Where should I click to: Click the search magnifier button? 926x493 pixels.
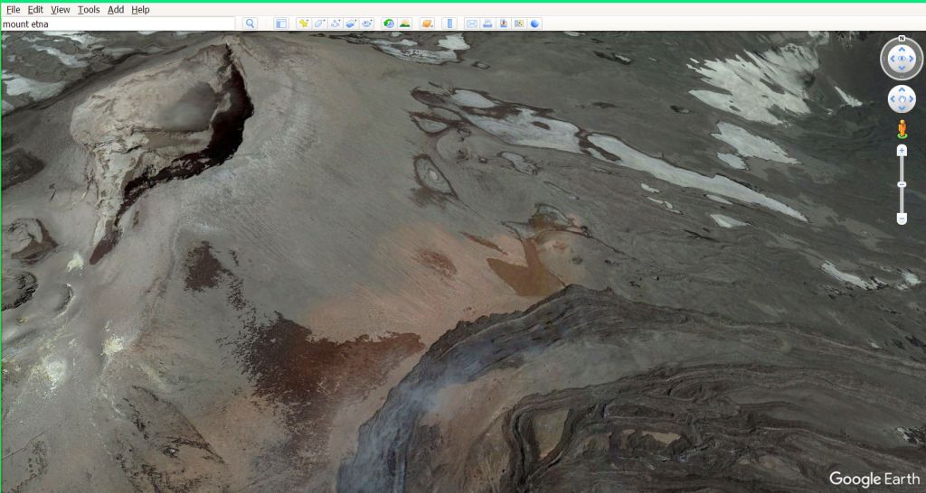click(x=250, y=23)
